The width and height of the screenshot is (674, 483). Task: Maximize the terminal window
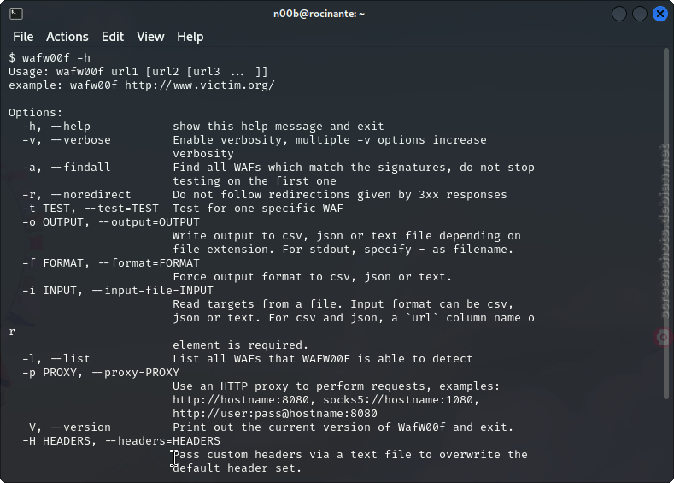pyautogui.click(x=640, y=14)
